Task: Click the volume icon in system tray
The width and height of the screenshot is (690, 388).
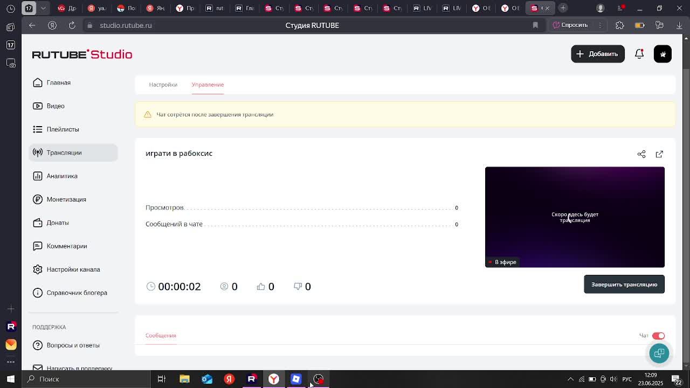Action: coord(613,379)
